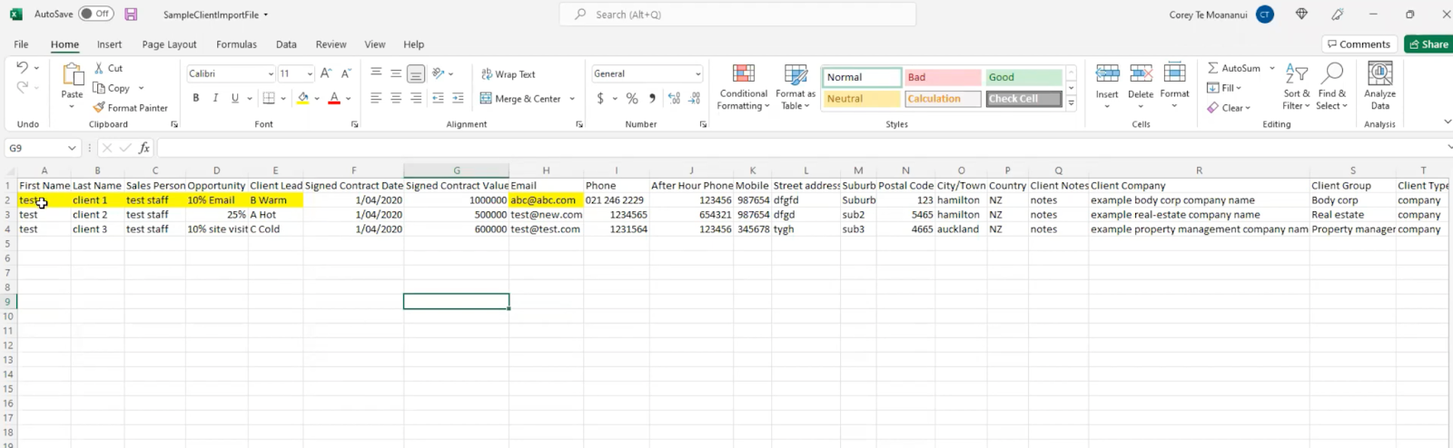Click inside the Search box
Image resolution: width=1453 pixels, height=448 pixels.
click(737, 15)
